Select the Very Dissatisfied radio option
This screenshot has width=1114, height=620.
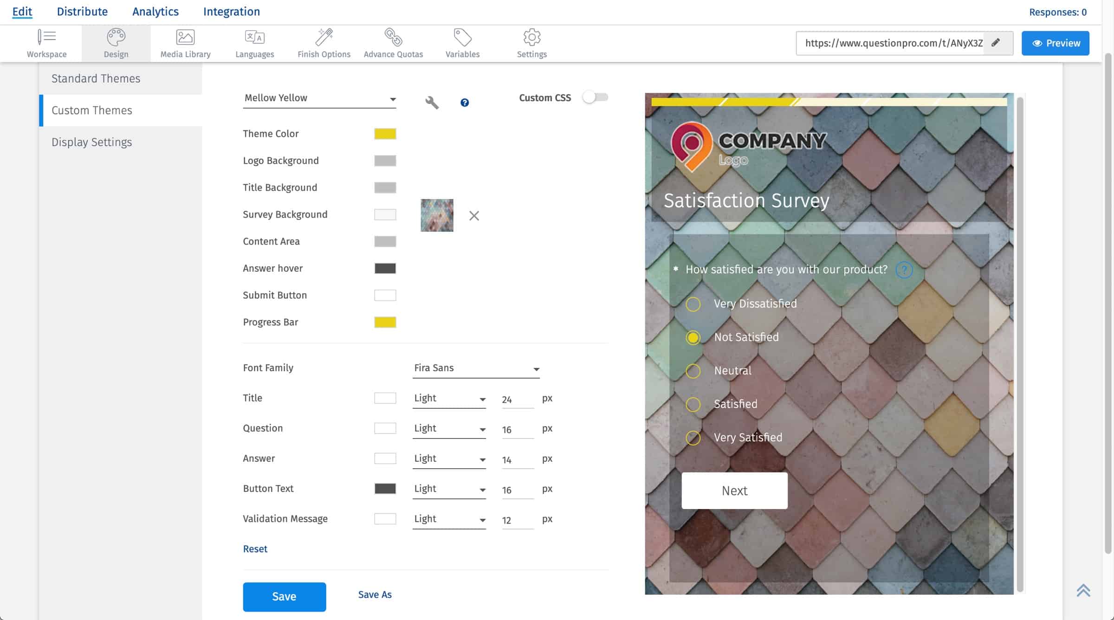[693, 304]
